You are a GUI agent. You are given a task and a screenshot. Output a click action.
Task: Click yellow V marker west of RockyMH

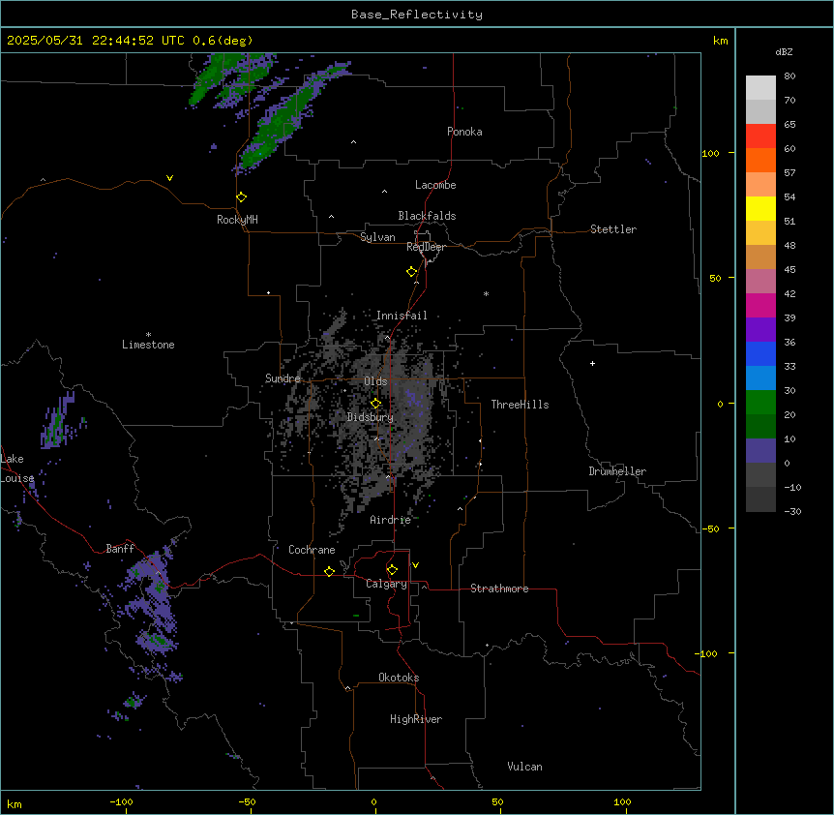(x=169, y=178)
